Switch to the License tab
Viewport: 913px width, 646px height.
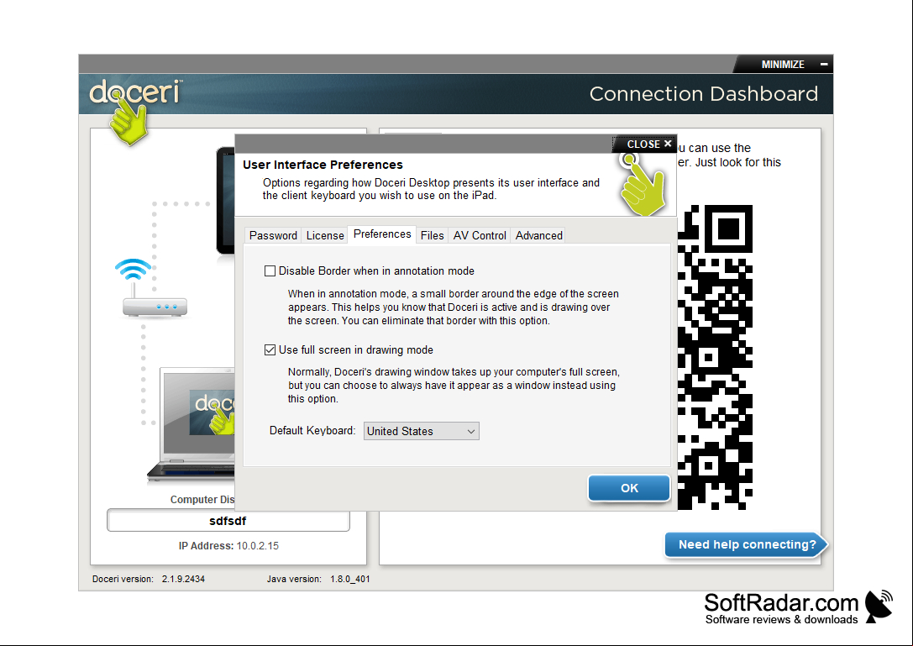(325, 235)
